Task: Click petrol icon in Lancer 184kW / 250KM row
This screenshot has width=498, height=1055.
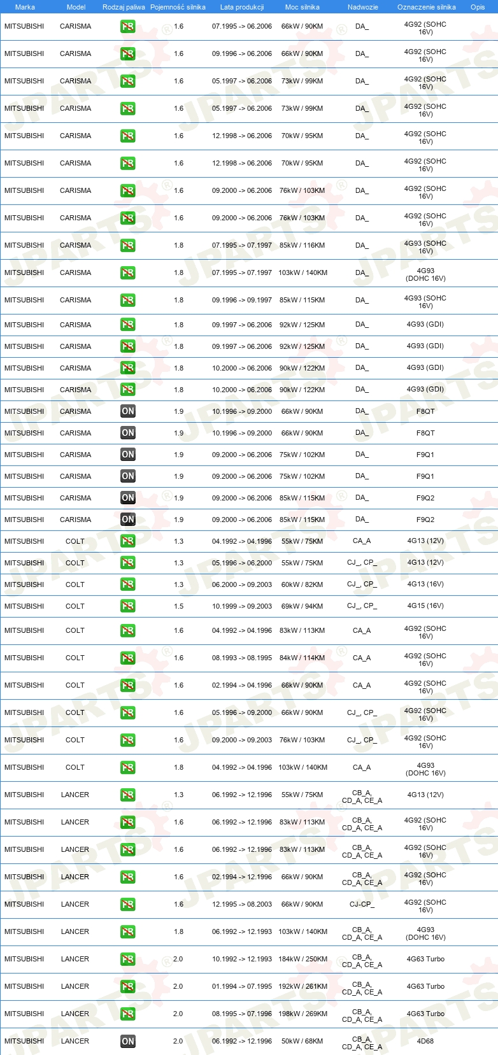Action: click(x=128, y=959)
